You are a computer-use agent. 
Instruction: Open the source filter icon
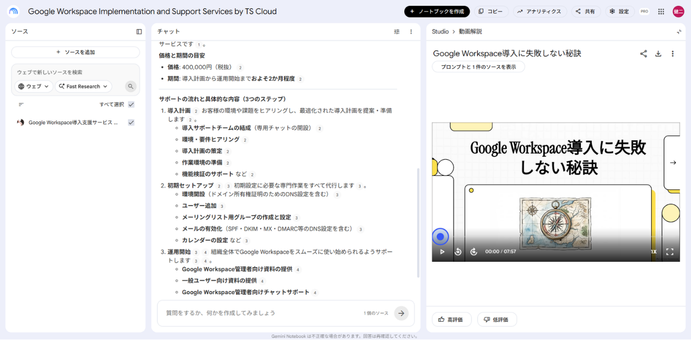21,105
